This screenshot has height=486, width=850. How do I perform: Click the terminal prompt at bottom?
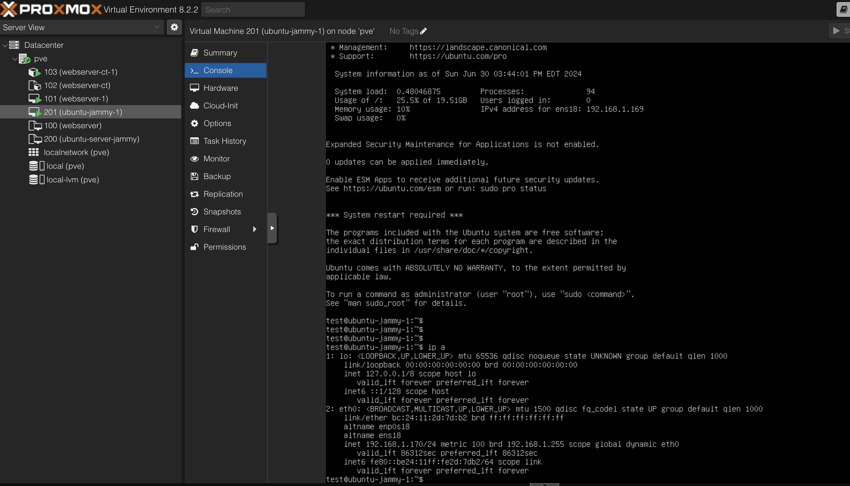375,479
